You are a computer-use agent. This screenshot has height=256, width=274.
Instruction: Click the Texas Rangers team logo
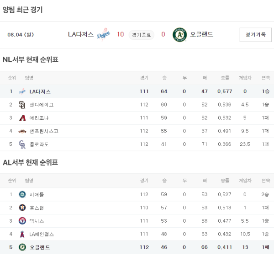[x=22, y=221]
